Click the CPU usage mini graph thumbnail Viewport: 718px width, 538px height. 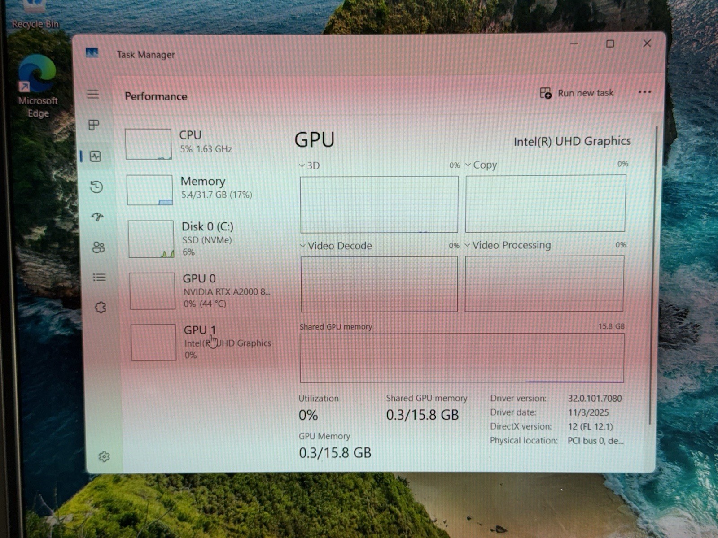(148, 144)
